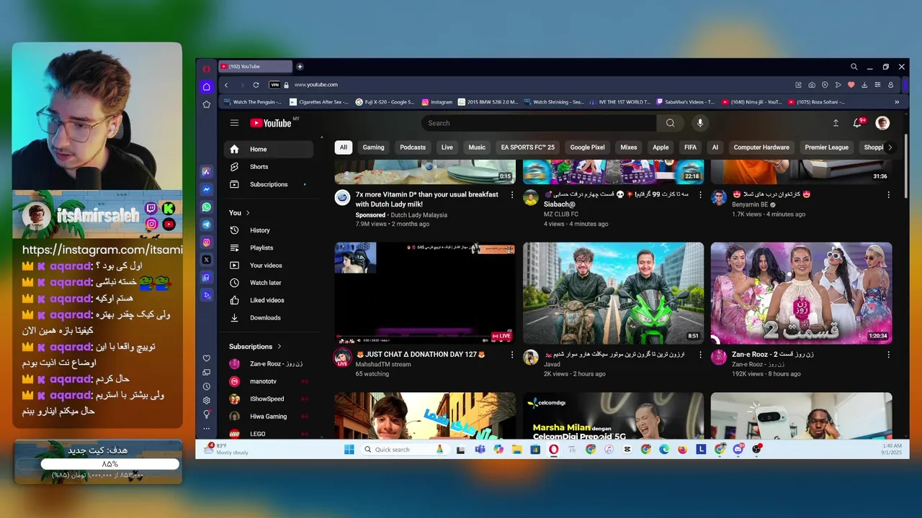
Task: Open Messenger in Opera sidebar
Action: 207,189
